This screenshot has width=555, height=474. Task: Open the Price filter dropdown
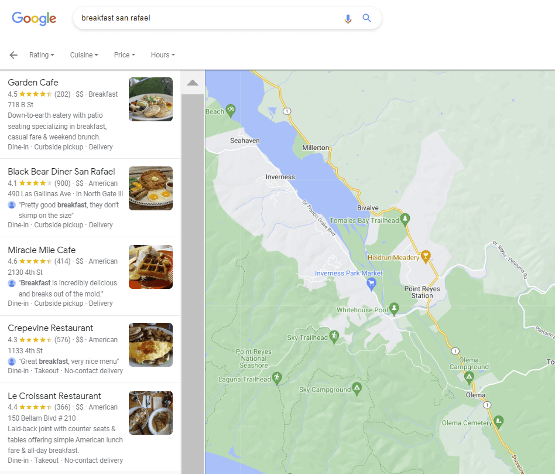pyautogui.click(x=124, y=55)
